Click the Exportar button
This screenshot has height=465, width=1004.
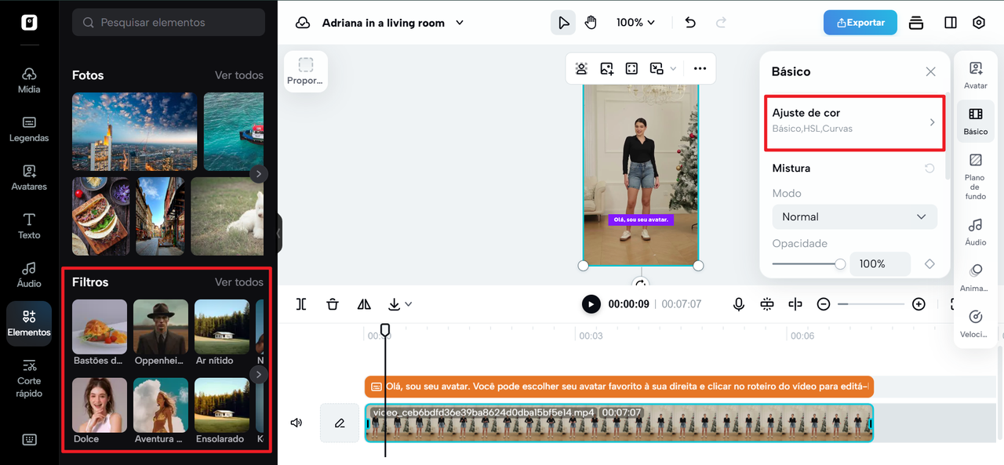tap(860, 23)
